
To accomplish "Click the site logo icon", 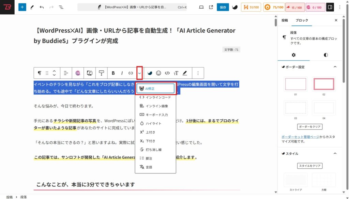I will click(7, 7).
